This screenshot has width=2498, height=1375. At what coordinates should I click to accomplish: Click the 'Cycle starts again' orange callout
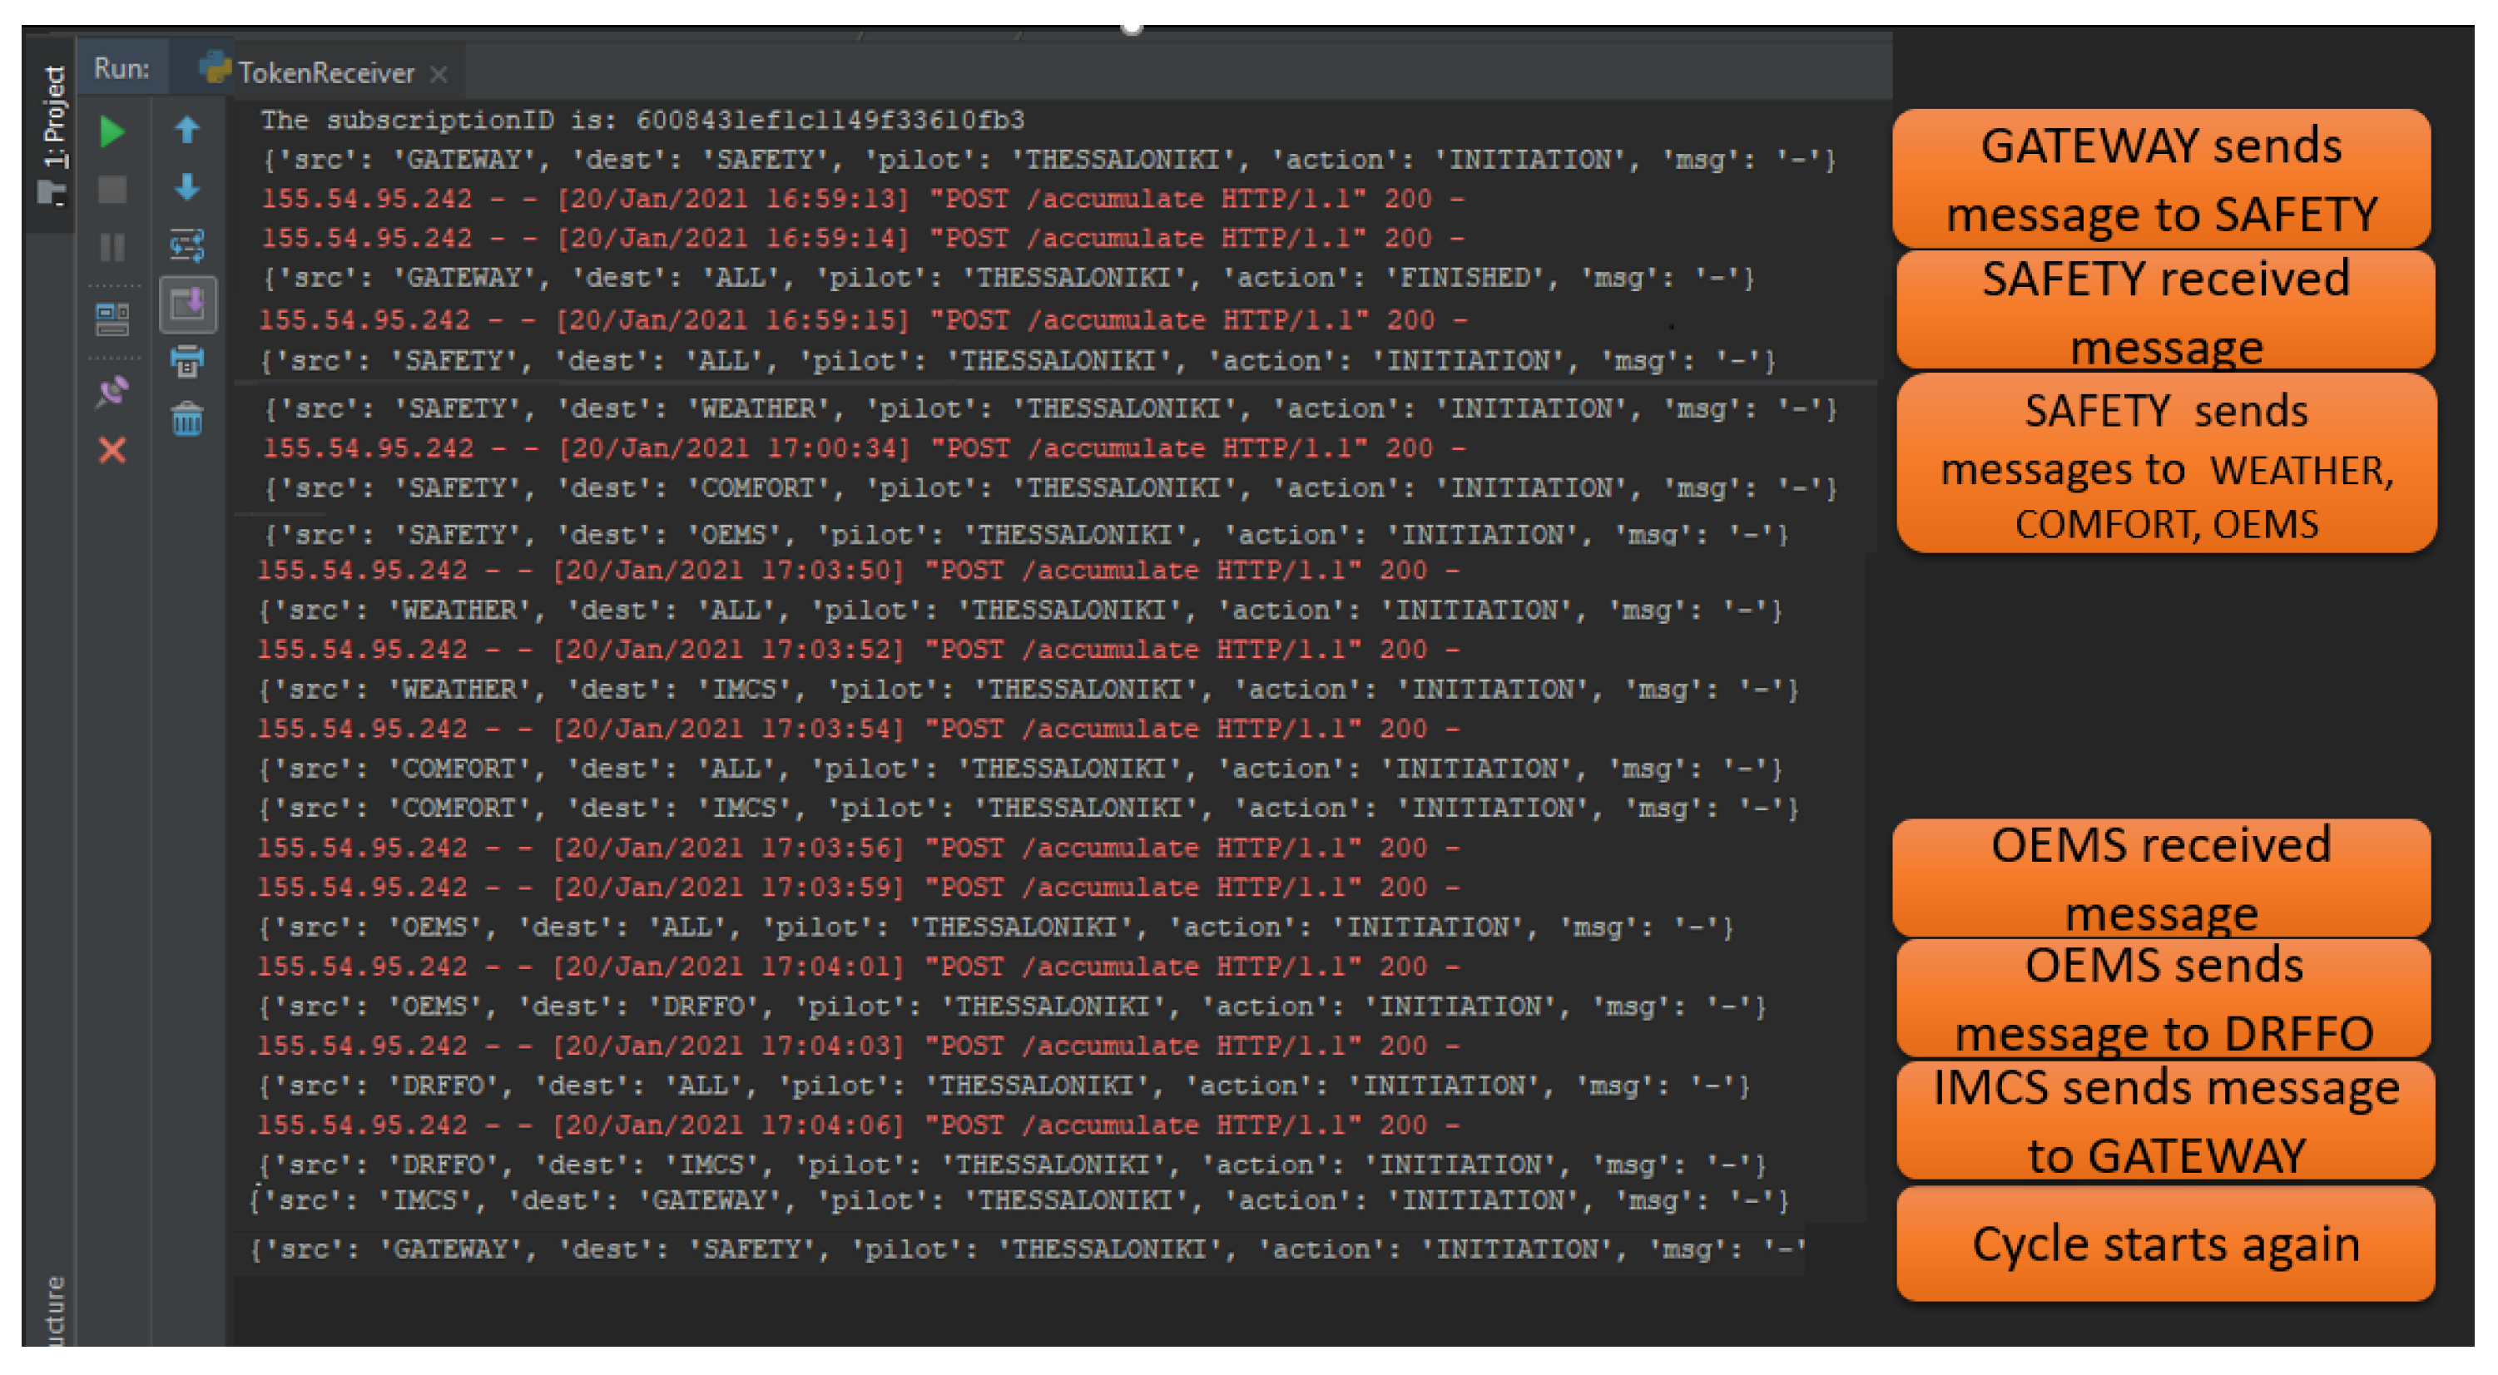click(2164, 1244)
